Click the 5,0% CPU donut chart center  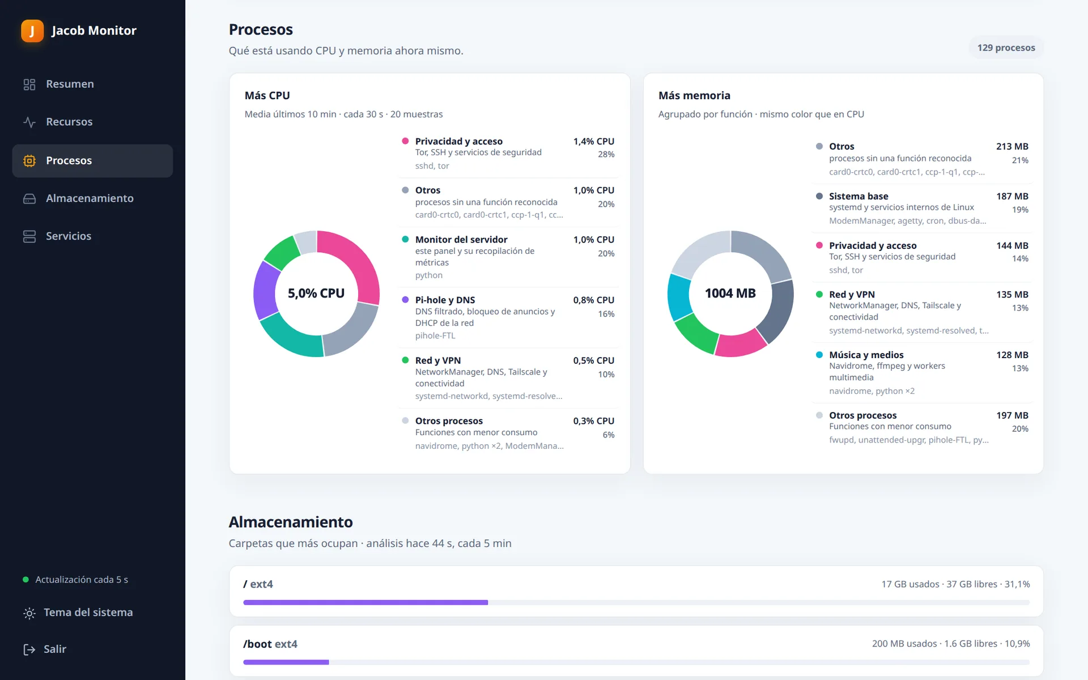[316, 294]
